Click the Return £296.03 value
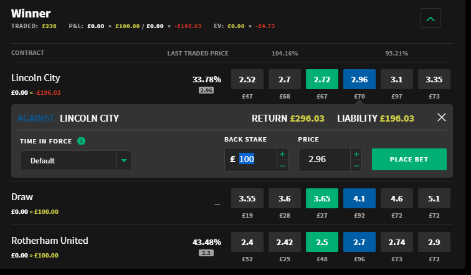This screenshot has width=471, height=275. point(307,118)
